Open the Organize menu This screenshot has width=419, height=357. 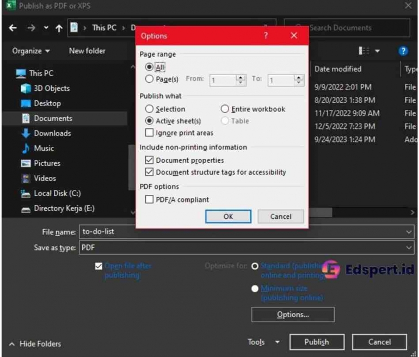coord(31,51)
